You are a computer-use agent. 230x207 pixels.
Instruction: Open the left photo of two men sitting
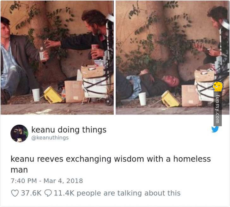(57, 57)
